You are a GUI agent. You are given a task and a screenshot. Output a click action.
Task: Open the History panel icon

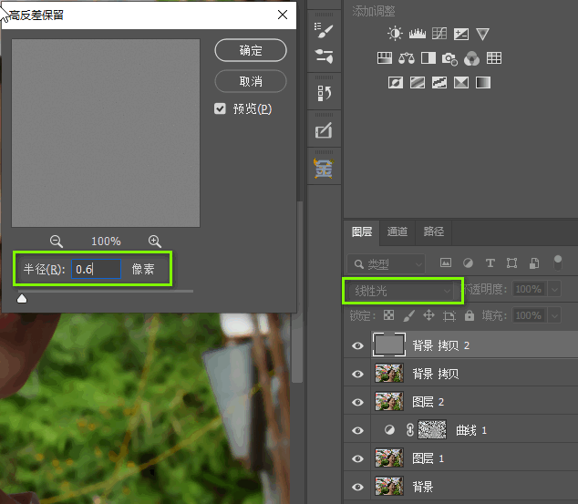324,93
